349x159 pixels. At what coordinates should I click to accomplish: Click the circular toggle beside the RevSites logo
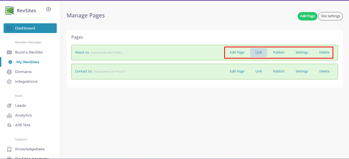48,9
